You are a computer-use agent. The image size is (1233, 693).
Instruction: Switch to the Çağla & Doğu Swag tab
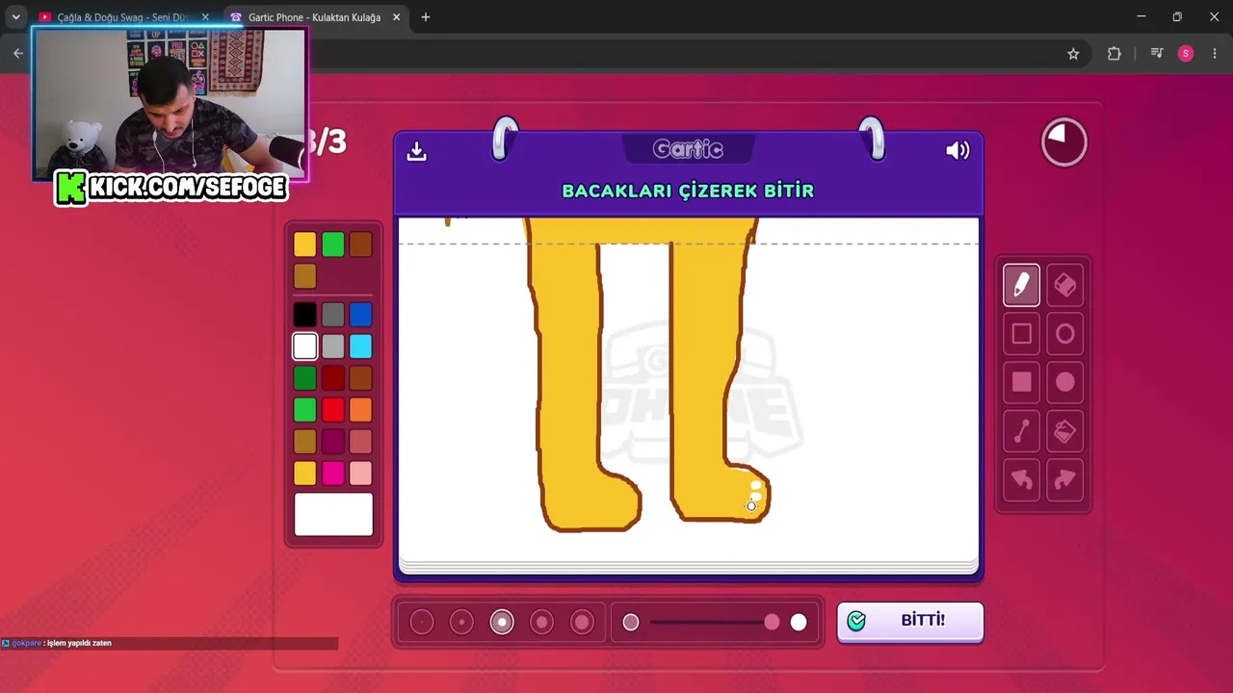coord(123,17)
